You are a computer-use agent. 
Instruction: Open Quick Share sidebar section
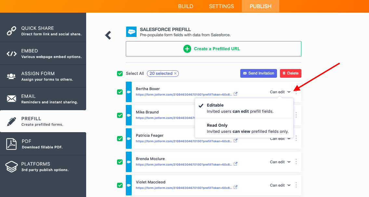(43, 31)
